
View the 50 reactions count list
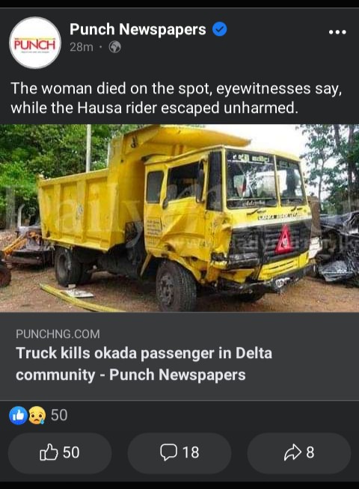pos(59,415)
